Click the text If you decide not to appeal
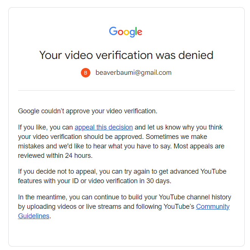The image size is (250, 250). (57, 171)
